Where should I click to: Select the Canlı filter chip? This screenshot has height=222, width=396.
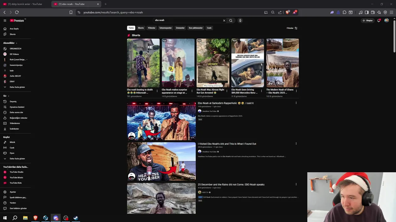click(x=209, y=28)
